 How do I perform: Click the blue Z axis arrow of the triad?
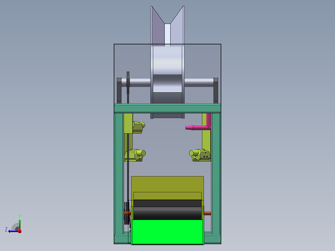[x=13, y=231]
